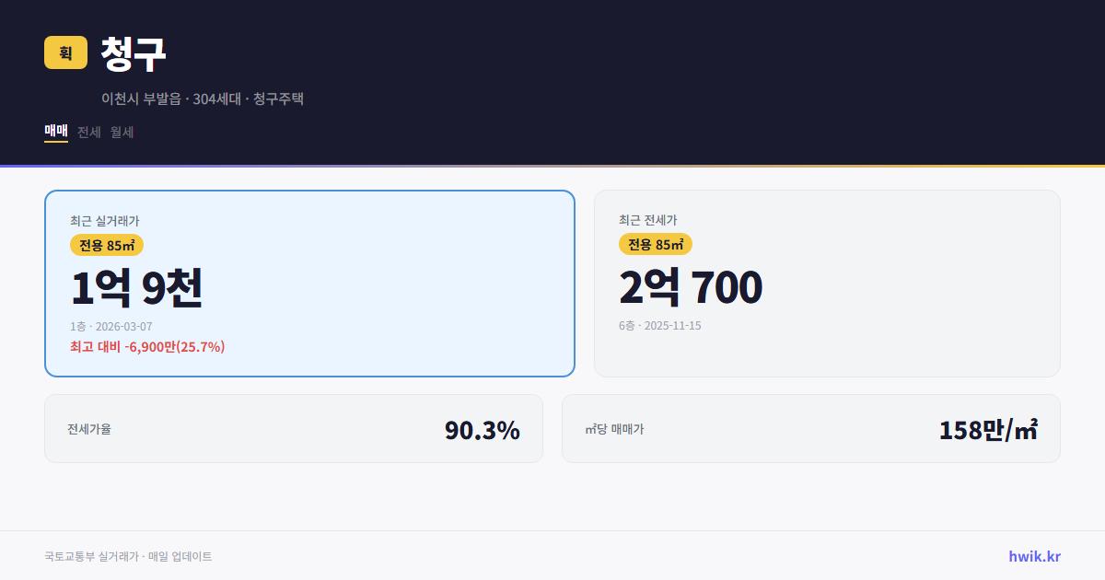Select the 전세가율 card
This screenshot has height=580, width=1105.
[294, 428]
